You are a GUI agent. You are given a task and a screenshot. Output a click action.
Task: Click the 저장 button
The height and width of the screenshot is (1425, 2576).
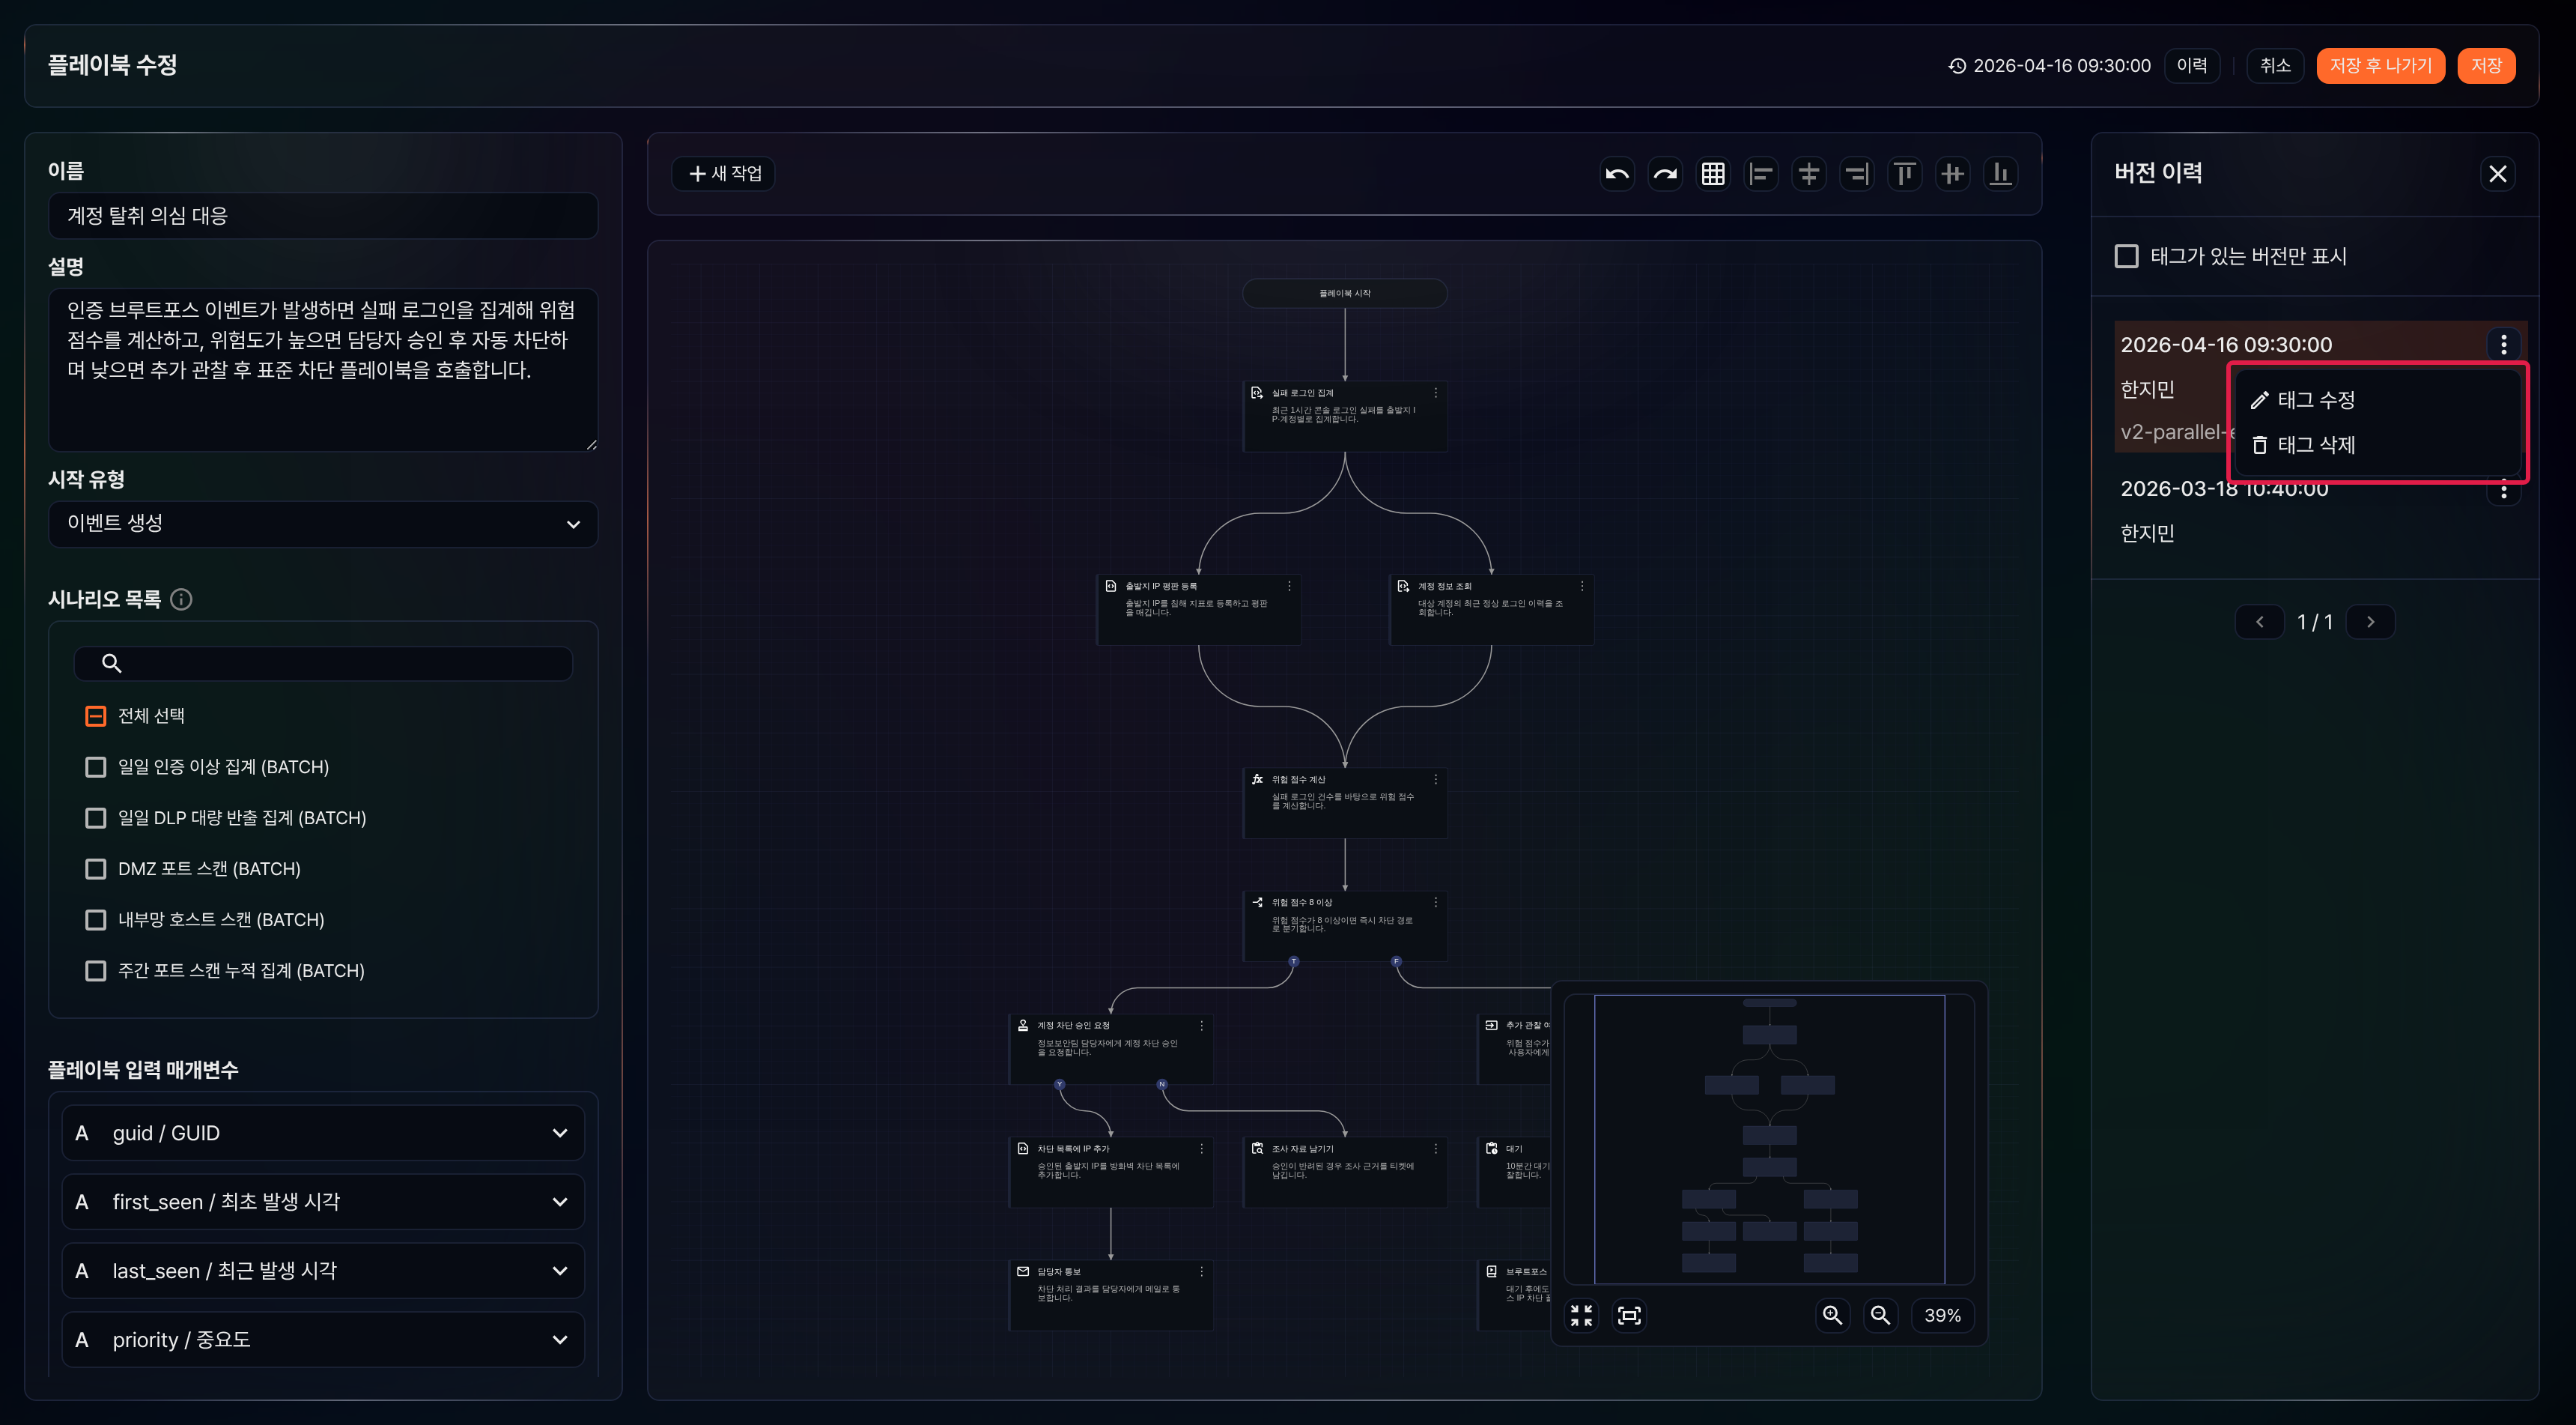click(x=2486, y=66)
